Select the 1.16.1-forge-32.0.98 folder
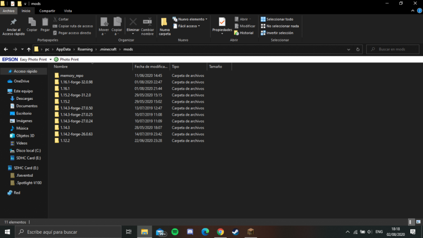423x238 pixels. 76,82
